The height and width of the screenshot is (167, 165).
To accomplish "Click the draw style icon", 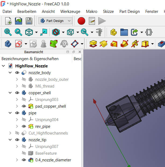I will (x=56, y=32).
